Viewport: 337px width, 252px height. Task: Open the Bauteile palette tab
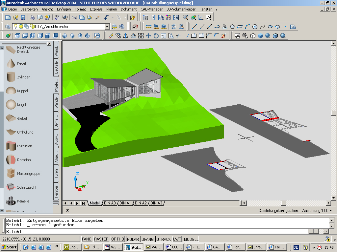[56, 67]
